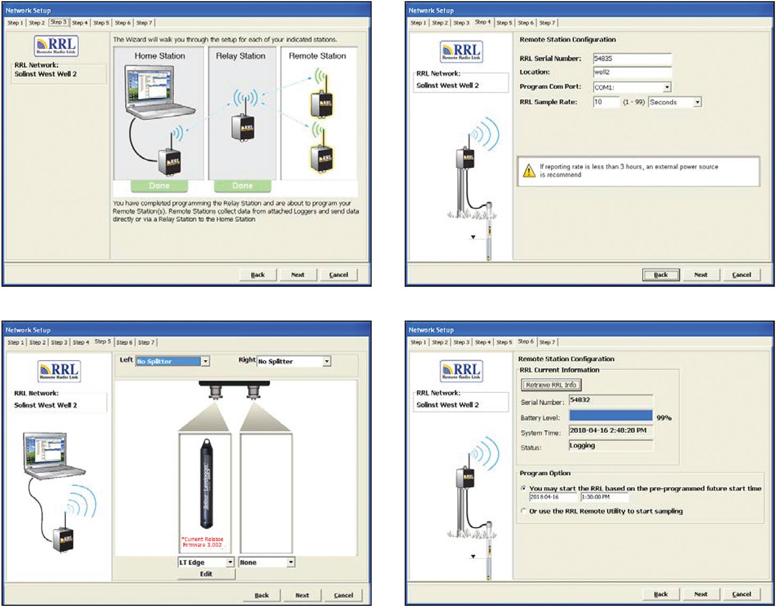
Task: Switch to the Step 7 tab
Action: (x=144, y=23)
